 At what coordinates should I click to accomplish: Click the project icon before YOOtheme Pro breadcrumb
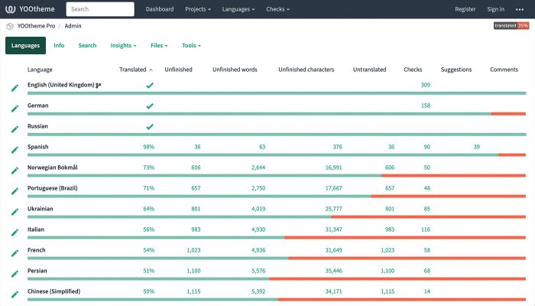9,25
